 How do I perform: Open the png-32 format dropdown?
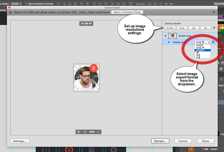click(x=202, y=42)
